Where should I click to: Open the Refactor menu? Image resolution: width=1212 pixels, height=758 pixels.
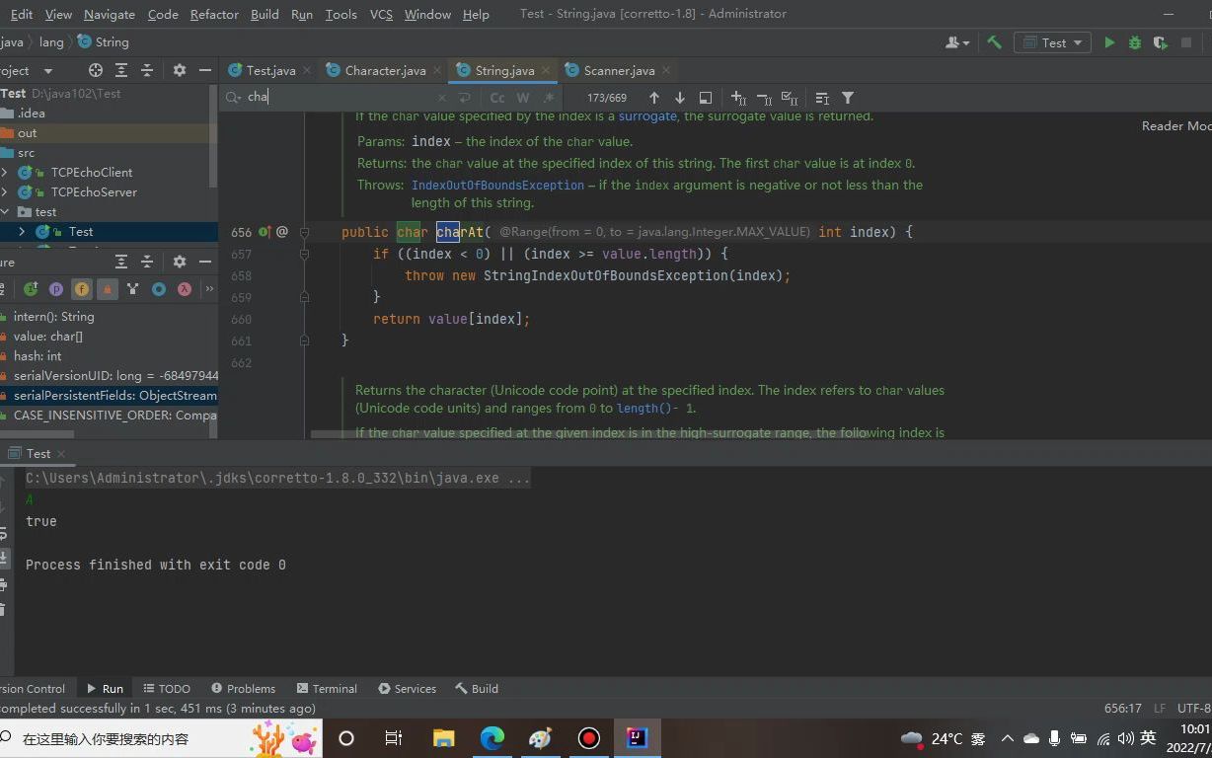coord(214,14)
